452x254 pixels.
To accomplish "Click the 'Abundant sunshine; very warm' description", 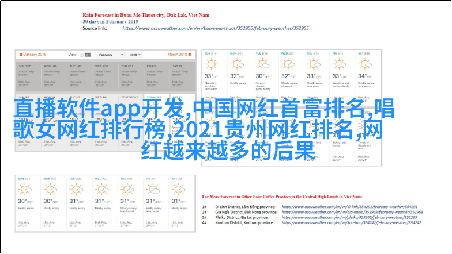I will [x=211, y=86].
